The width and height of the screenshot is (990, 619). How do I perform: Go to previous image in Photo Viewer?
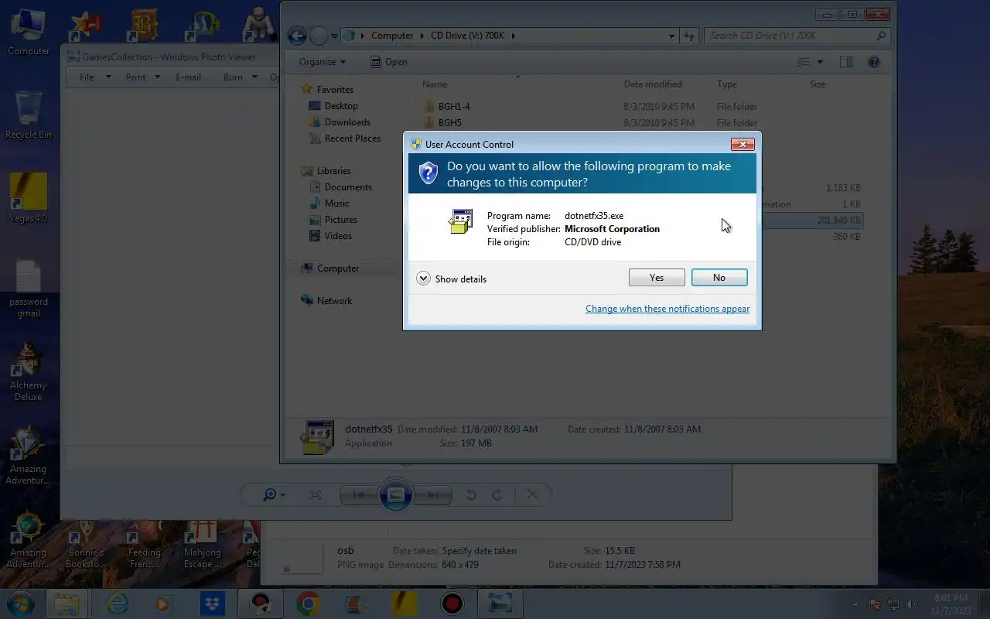358,494
